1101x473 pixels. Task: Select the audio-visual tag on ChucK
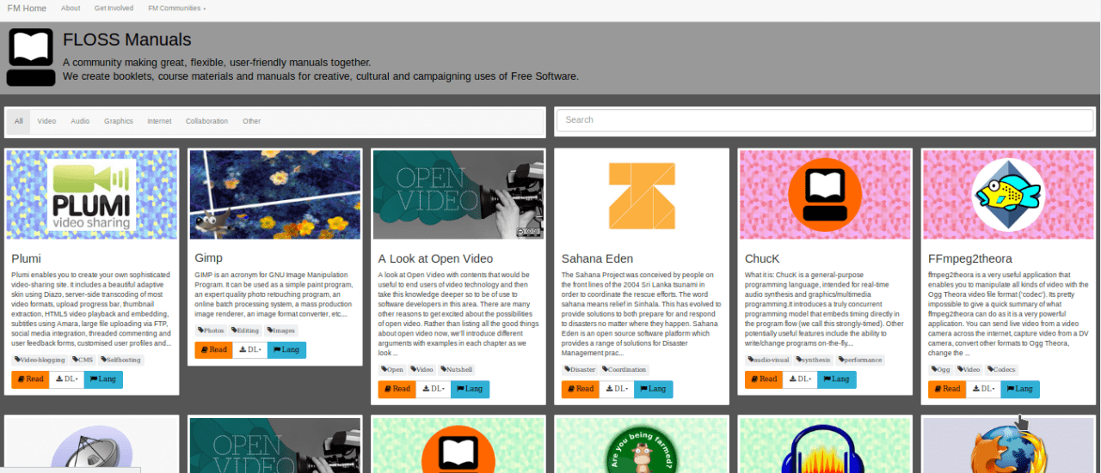(768, 360)
